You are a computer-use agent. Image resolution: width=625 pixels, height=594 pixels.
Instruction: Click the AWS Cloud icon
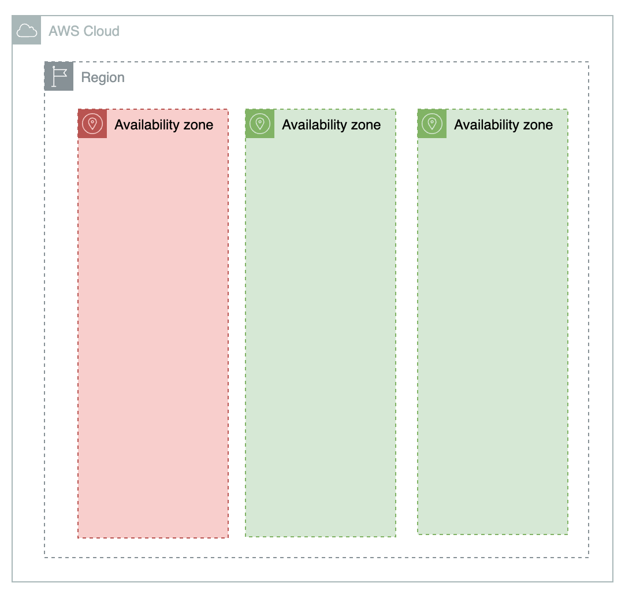pyautogui.click(x=27, y=30)
